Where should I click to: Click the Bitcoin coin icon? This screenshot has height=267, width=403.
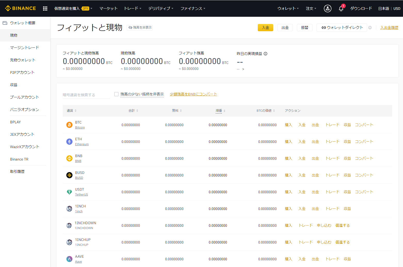69,125
